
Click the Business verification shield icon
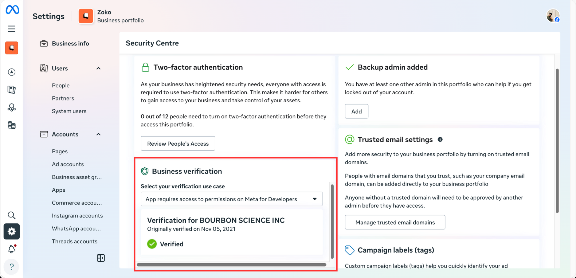coord(145,171)
